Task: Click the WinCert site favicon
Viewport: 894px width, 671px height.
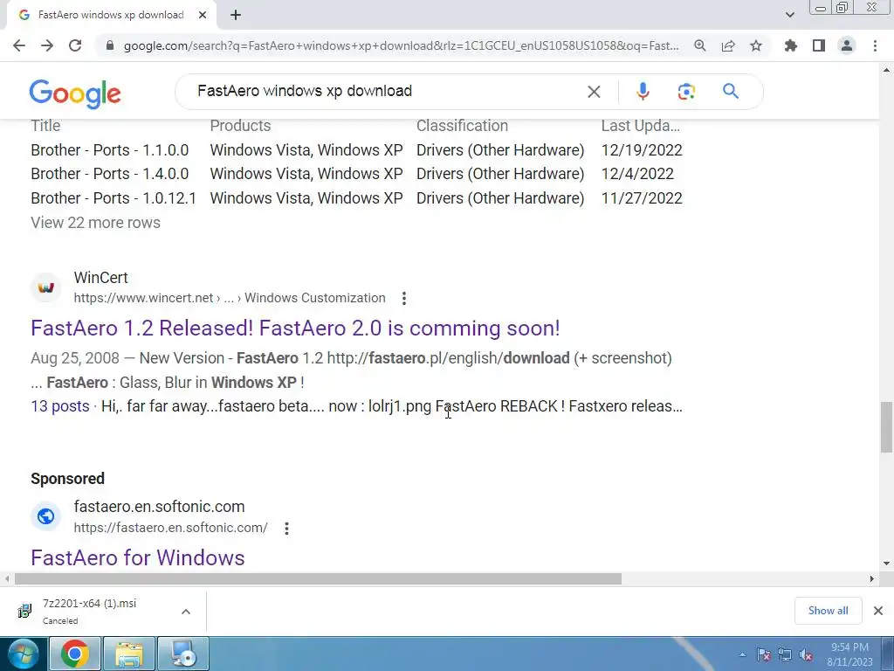Action: (45, 287)
